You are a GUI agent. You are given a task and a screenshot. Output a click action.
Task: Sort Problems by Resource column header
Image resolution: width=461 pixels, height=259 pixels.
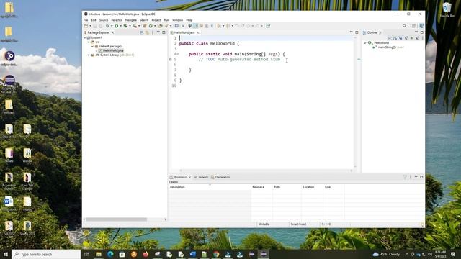(261, 187)
